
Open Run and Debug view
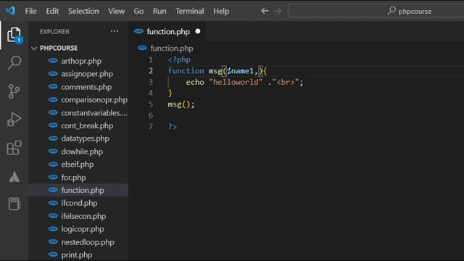(14, 119)
